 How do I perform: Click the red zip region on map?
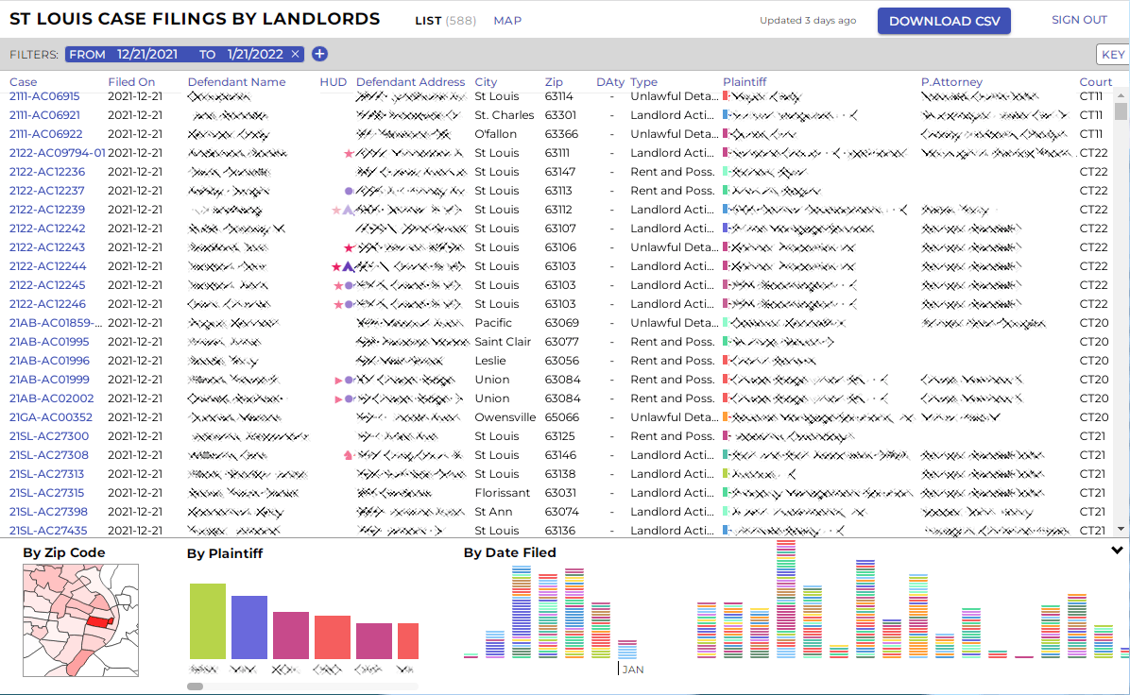(x=97, y=622)
